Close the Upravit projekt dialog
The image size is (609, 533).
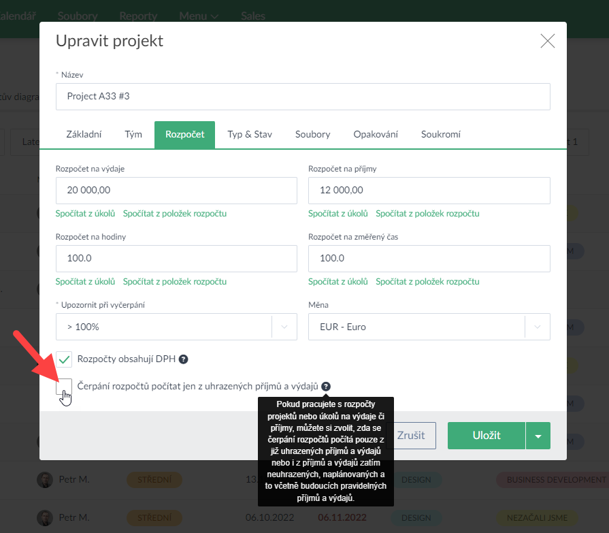click(x=548, y=41)
